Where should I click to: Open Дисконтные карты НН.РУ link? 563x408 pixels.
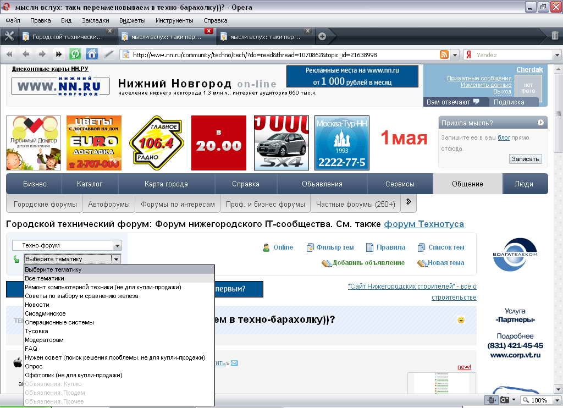(50, 69)
